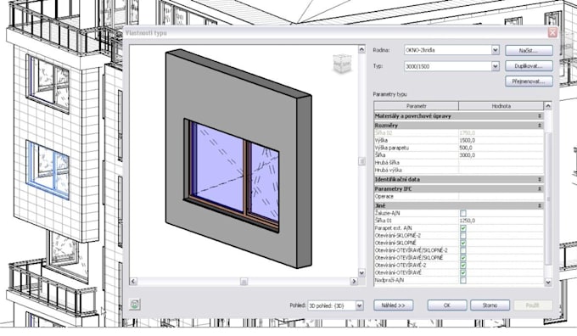Click the Náhled >> button
Viewport: 577px width, 336px height.
[394, 305]
